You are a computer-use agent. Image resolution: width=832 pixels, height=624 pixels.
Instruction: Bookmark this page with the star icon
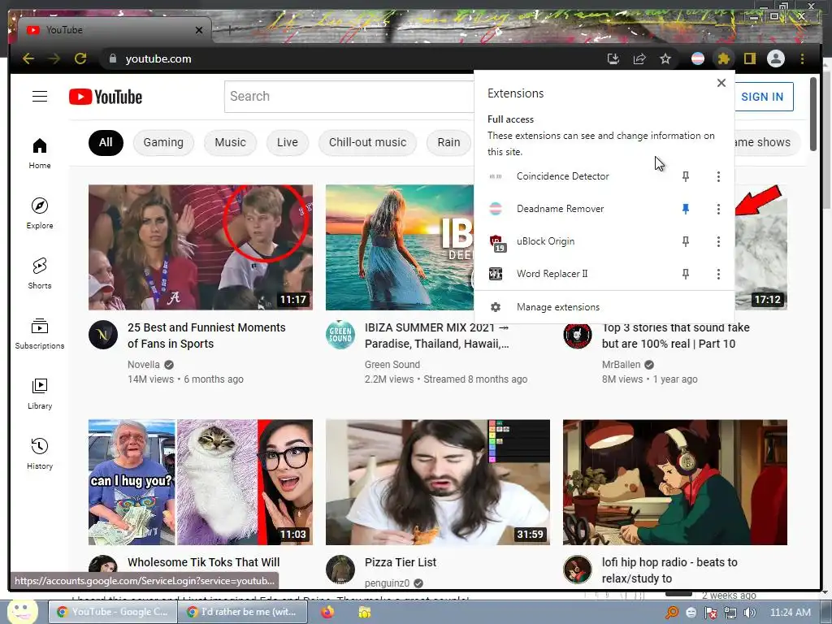pyautogui.click(x=665, y=58)
